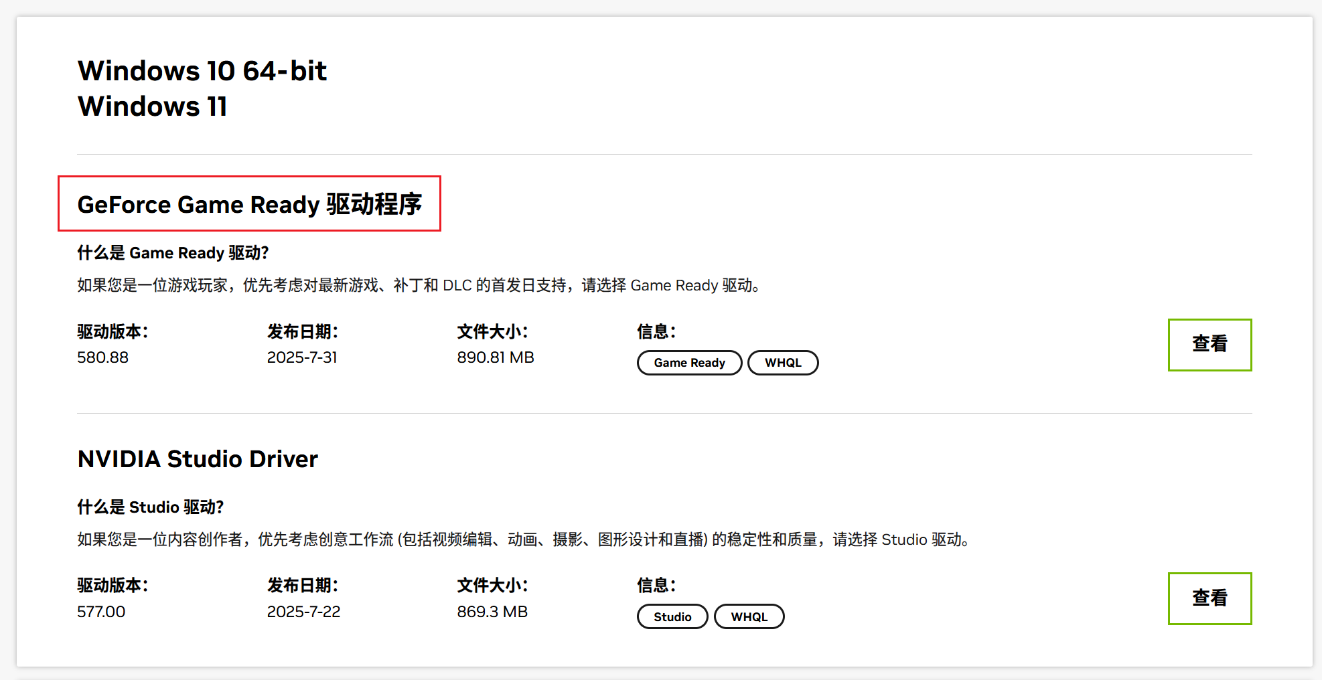Click the release date 2025-7-22
Viewport: 1322px width, 680px height.
click(x=303, y=612)
